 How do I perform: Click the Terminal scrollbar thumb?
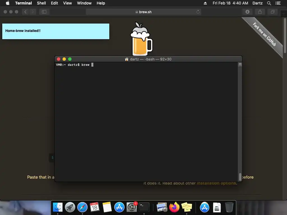pos(240,177)
